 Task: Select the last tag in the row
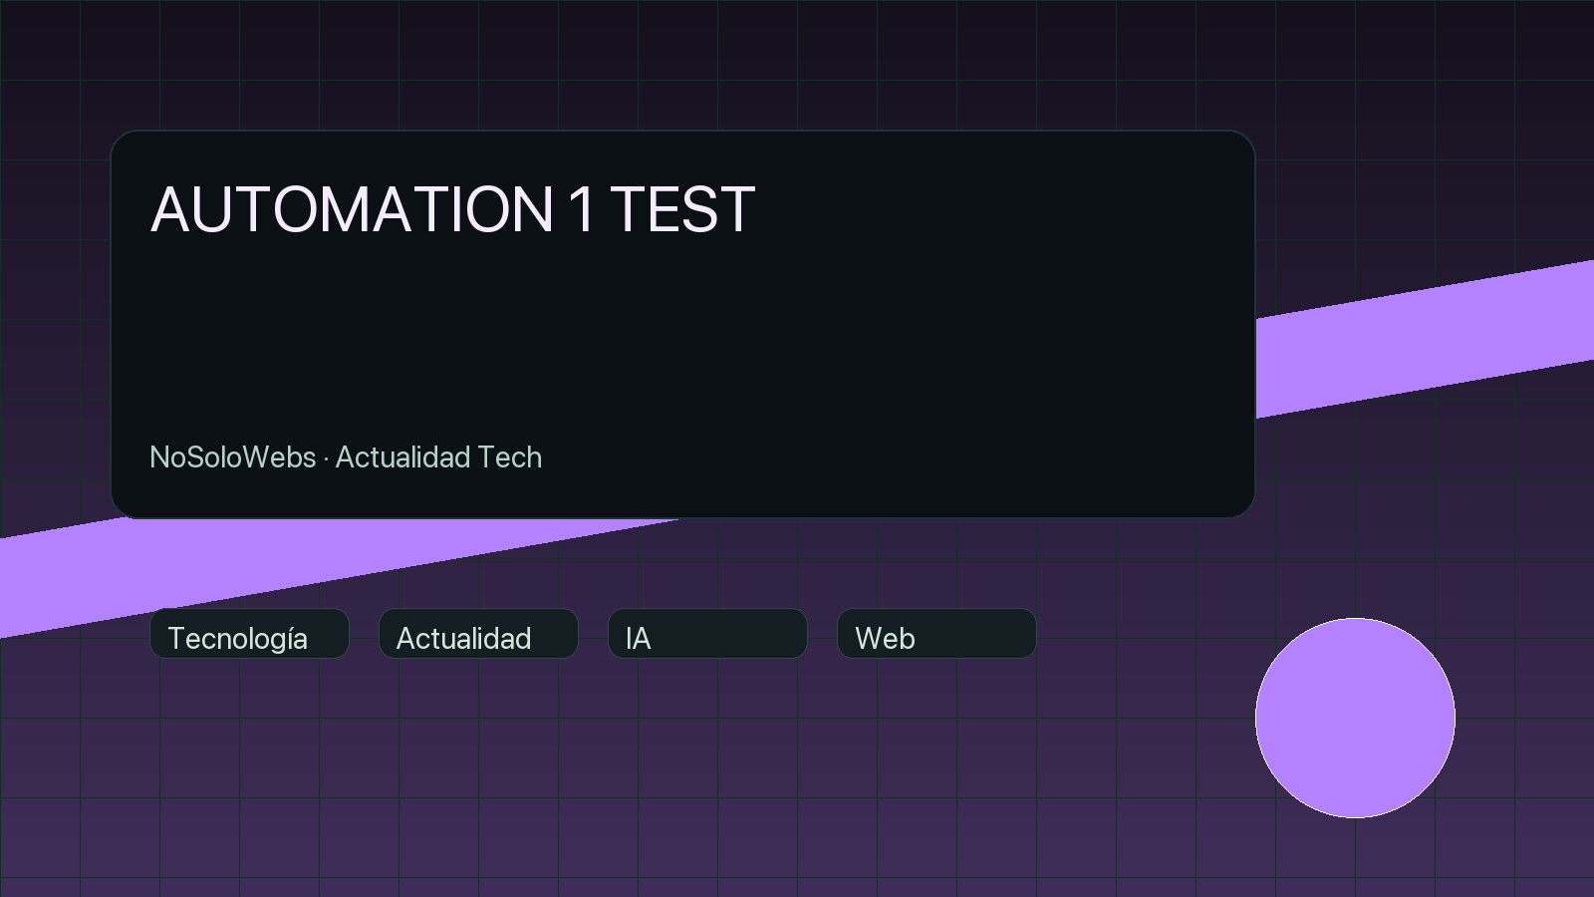(934, 635)
